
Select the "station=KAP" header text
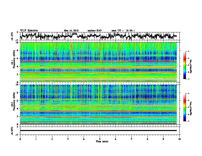click(95, 31)
